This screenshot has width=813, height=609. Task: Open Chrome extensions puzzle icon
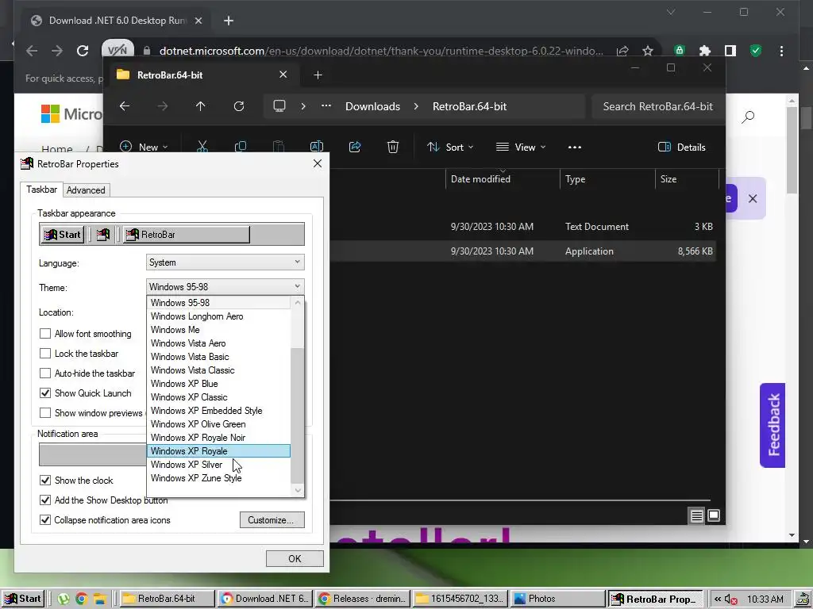click(705, 51)
